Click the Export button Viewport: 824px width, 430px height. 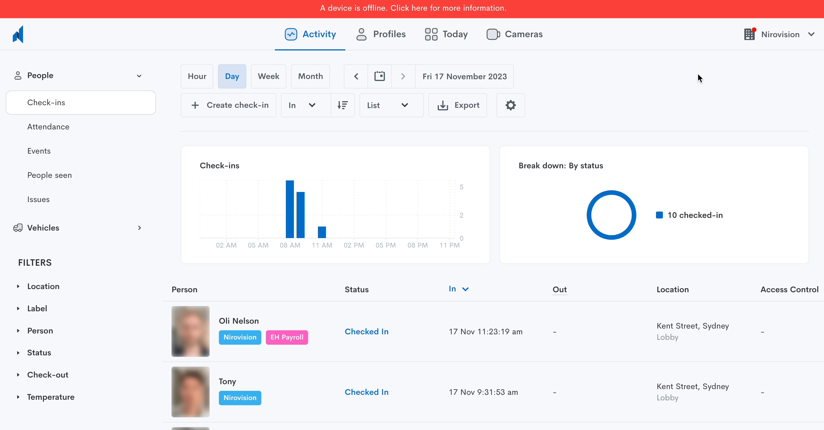click(x=458, y=105)
